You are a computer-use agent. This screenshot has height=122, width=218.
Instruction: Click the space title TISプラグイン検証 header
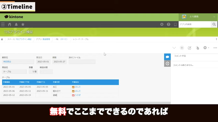[18, 32]
